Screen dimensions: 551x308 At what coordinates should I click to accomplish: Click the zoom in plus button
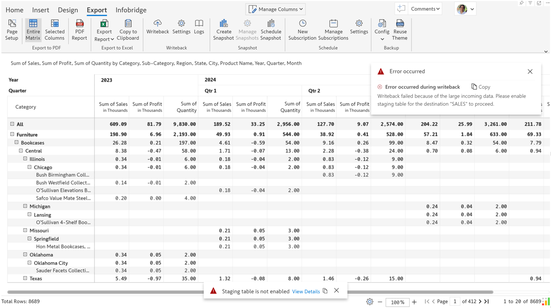(x=414, y=302)
